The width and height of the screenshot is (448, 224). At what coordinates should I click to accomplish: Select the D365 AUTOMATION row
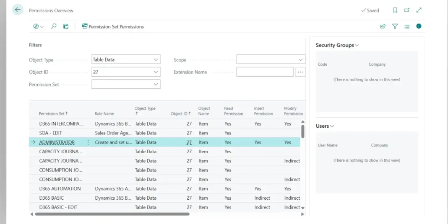coord(164,188)
